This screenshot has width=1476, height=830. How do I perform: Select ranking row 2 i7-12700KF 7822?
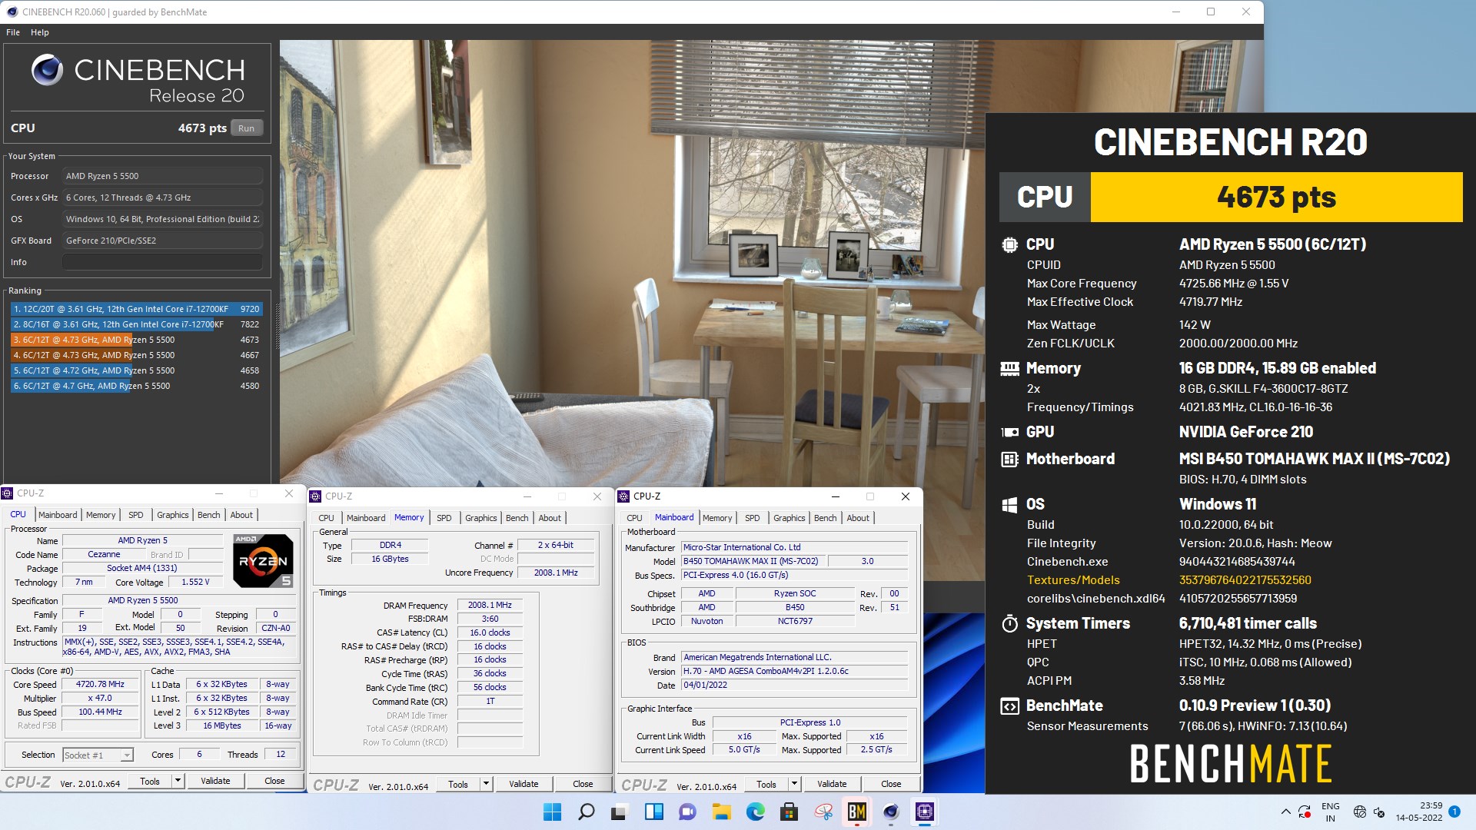[136, 324]
